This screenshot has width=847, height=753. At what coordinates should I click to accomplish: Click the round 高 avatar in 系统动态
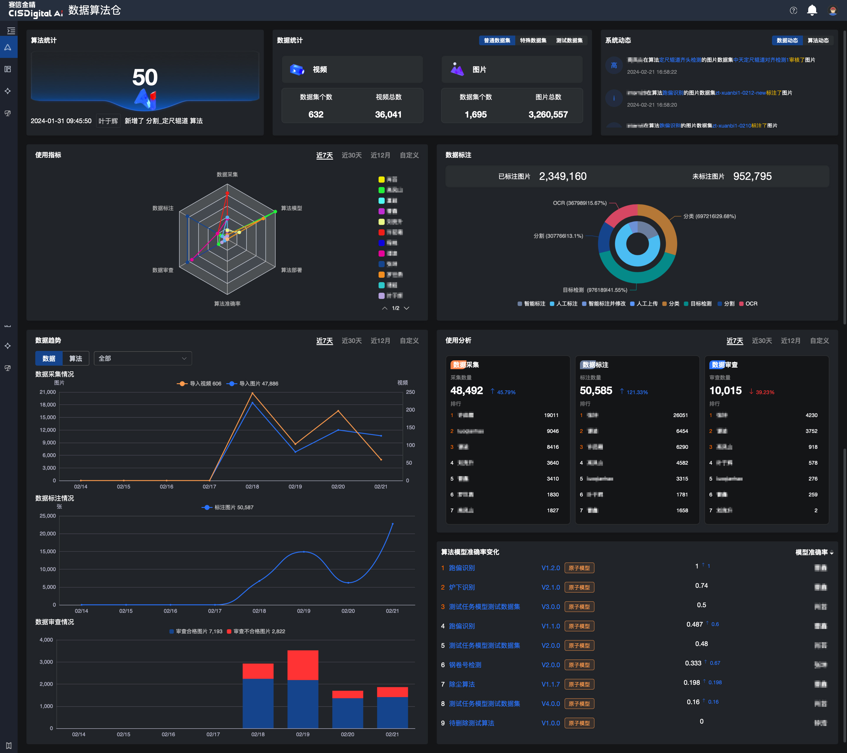(x=614, y=66)
